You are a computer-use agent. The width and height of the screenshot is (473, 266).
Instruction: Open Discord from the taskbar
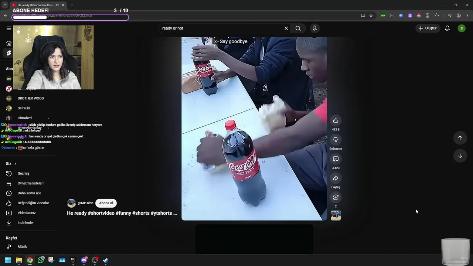84,260
